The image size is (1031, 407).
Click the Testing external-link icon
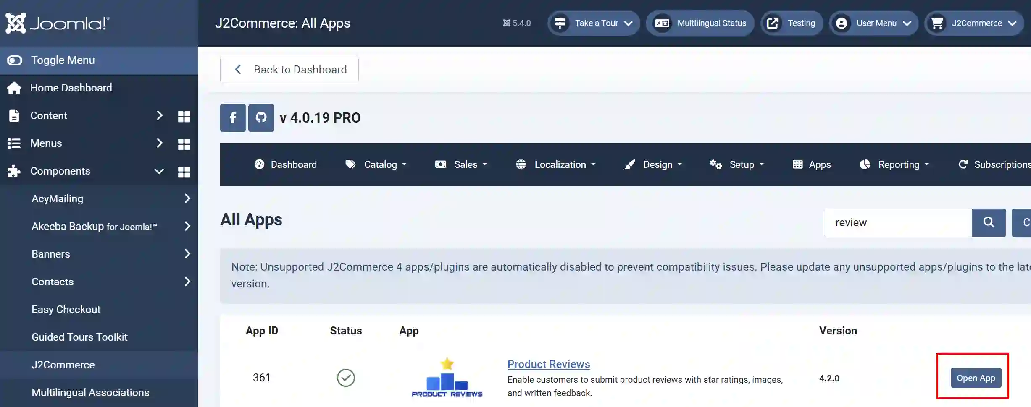(773, 23)
